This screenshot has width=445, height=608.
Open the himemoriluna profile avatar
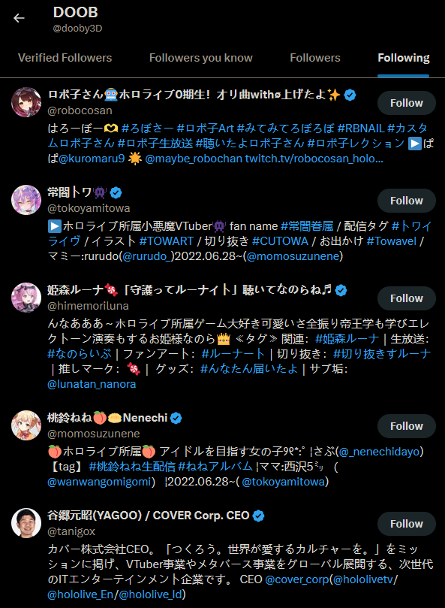(x=26, y=298)
